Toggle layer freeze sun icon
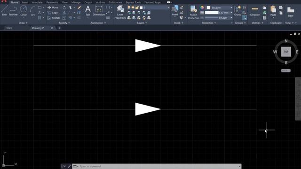The image size is (301, 169). tap(133, 8)
